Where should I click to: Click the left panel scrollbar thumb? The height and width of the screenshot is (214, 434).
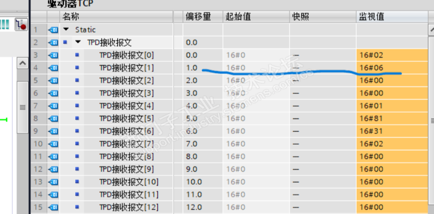22,107
